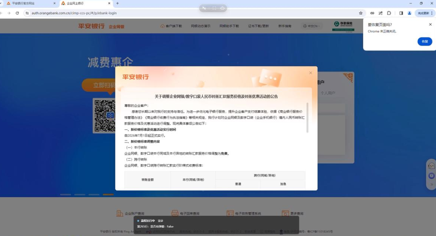Viewport: 436px width, 236px height.
Task: Click the 加急 table column header
Action: tap(283, 184)
